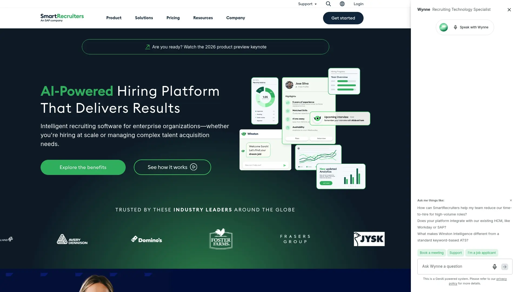Choose the time-to-hire suggested question
Image resolution: width=519 pixels, height=292 pixels.
coord(464,211)
